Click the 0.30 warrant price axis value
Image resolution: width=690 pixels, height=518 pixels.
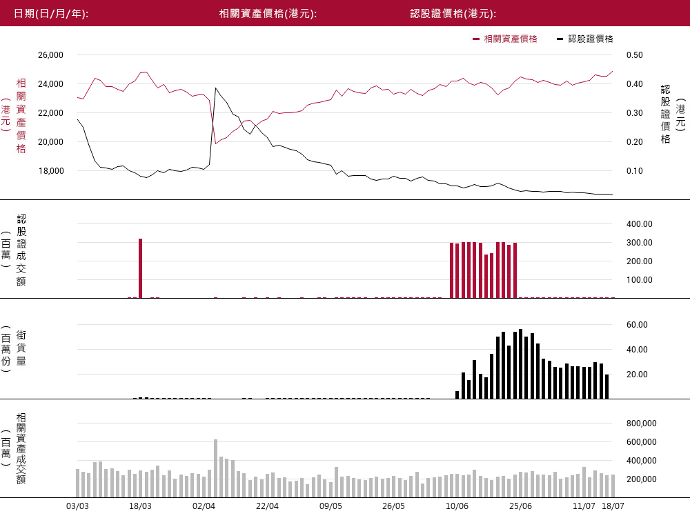pyautogui.click(x=635, y=113)
